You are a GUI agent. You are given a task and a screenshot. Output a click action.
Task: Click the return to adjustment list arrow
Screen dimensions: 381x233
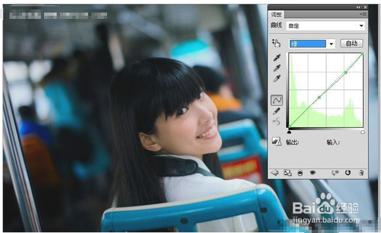pyautogui.click(x=275, y=173)
